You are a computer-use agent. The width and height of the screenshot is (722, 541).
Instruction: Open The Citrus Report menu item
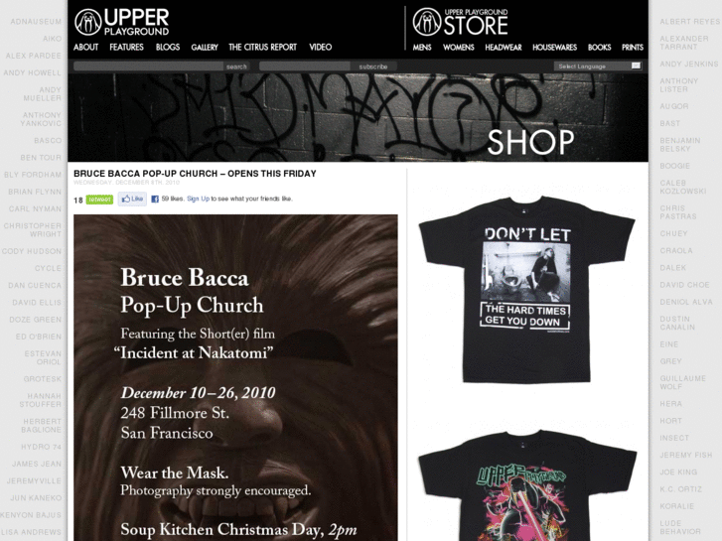[x=262, y=47]
